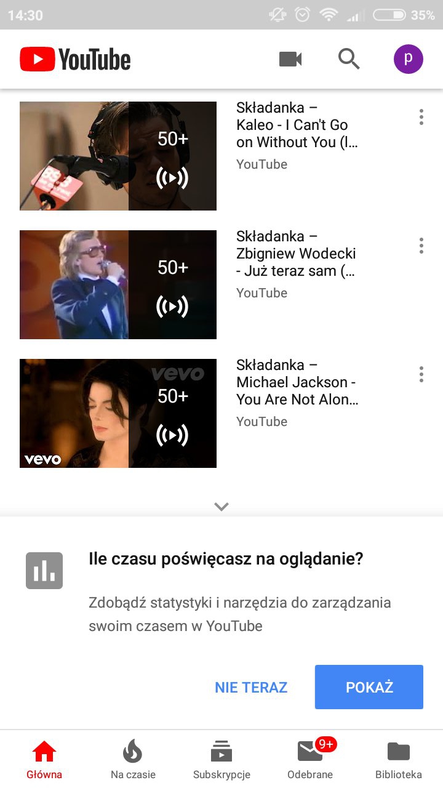443x788 pixels.
Task: Open options for Kaleo mix
Action: click(x=421, y=117)
